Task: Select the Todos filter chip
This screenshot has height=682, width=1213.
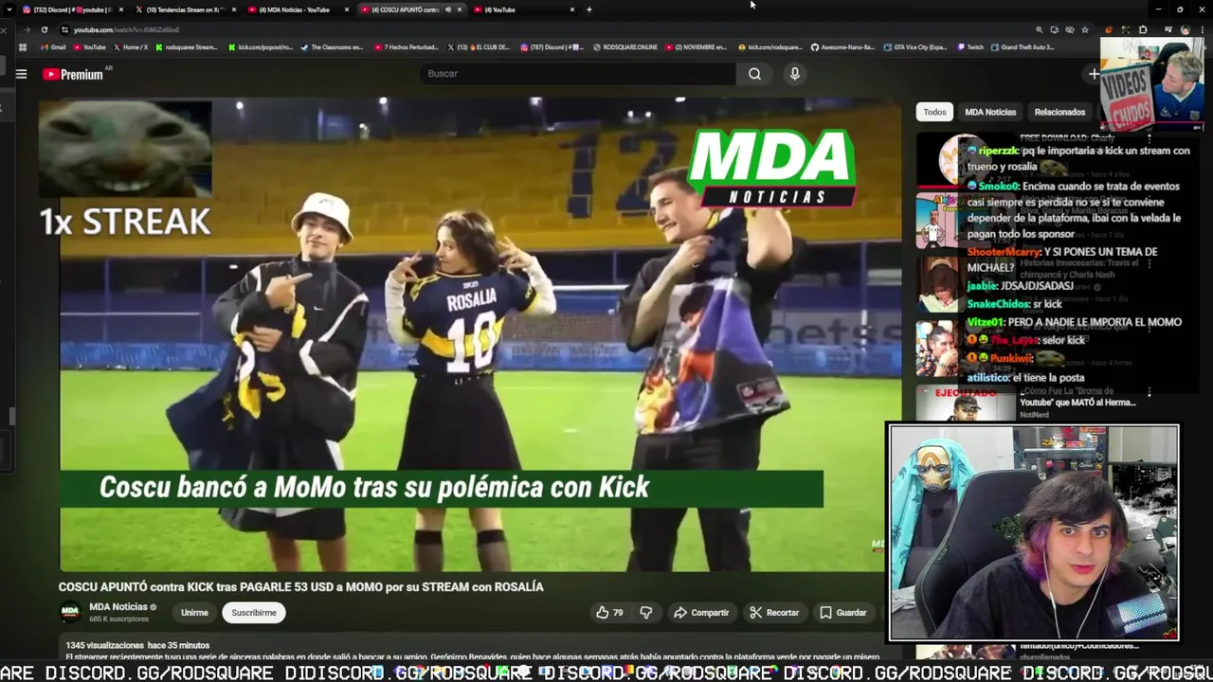Action: [934, 112]
